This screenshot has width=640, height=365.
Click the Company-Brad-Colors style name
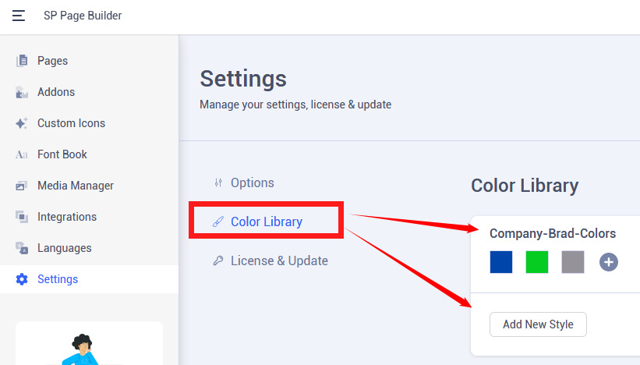click(553, 233)
